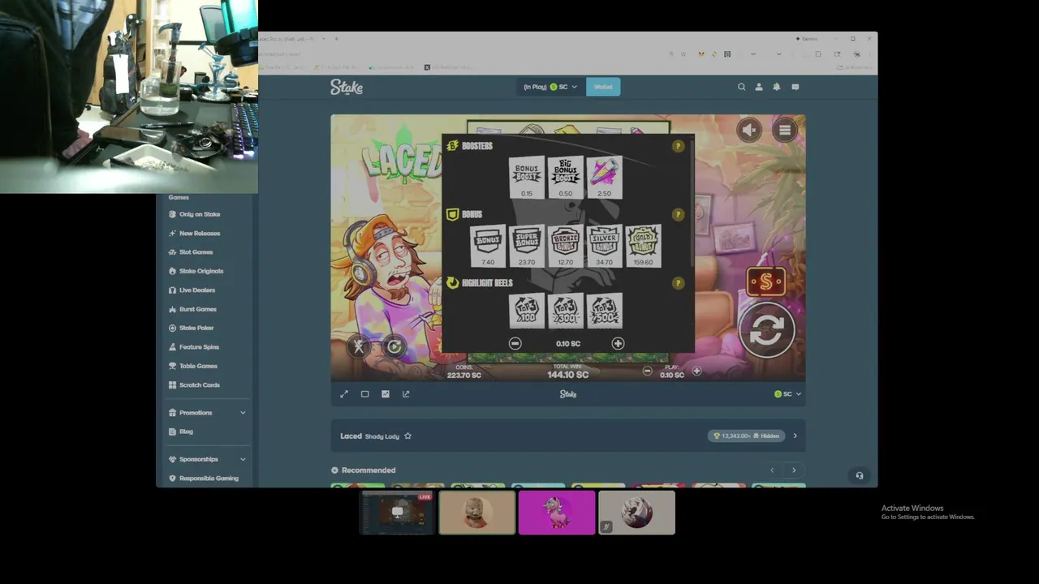
Task: Select the LIVE screen share thumbnail
Action: coord(397,513)
